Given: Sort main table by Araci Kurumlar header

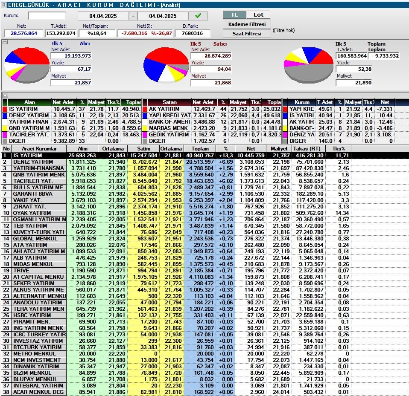Looking at the screenshot, I should click(39, 149).
